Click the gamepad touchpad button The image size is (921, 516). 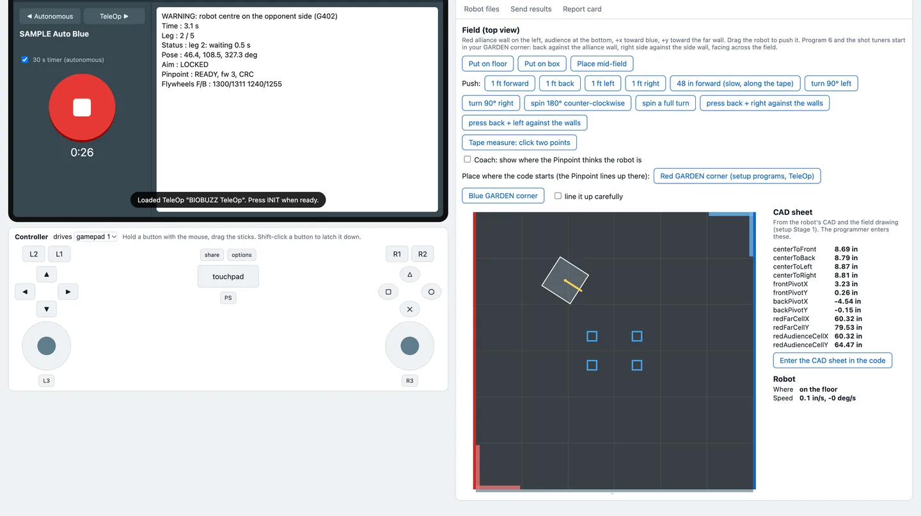tap(228, 277)
